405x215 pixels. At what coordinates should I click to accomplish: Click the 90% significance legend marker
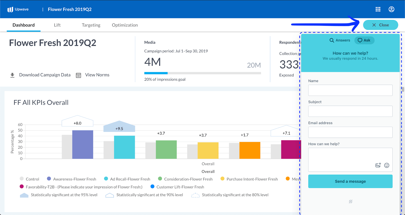click(x=110, y=195)
